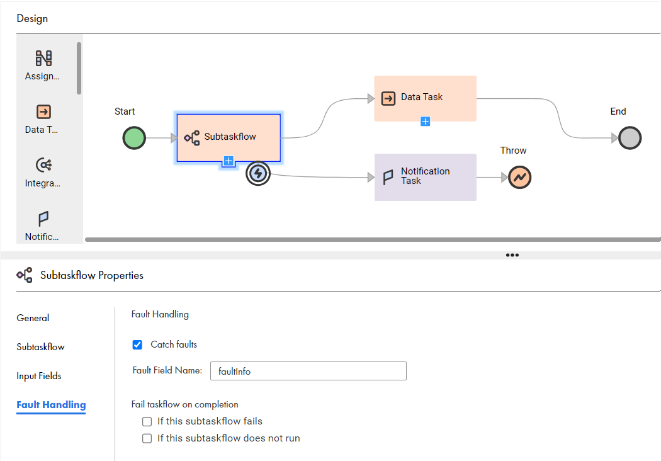Select the Subtaskflow step on canvas
661x461 pixels.
point(229,137)
